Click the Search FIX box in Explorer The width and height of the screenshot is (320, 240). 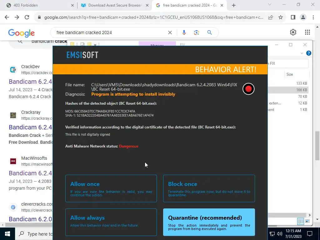coord(288,63)
